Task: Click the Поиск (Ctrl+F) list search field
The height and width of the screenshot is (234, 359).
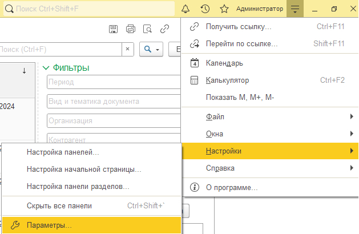Action: coord(60,49)
